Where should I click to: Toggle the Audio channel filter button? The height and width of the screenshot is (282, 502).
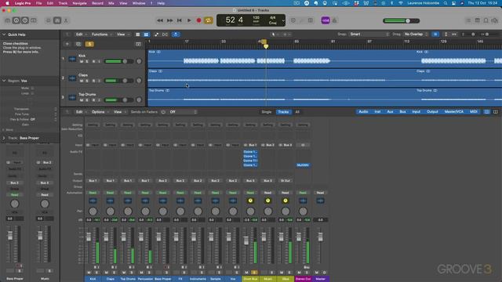click(x=363, y=111)
